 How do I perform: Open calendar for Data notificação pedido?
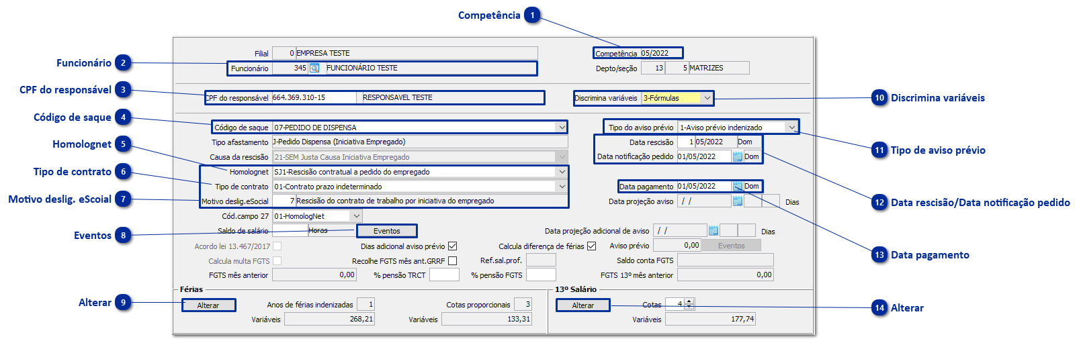click(x=737, y=156)
